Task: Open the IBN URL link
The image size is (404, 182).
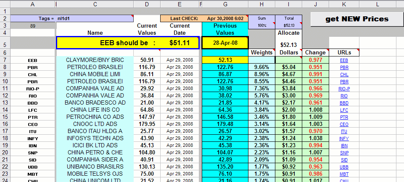Action: [x=344, y=146]
